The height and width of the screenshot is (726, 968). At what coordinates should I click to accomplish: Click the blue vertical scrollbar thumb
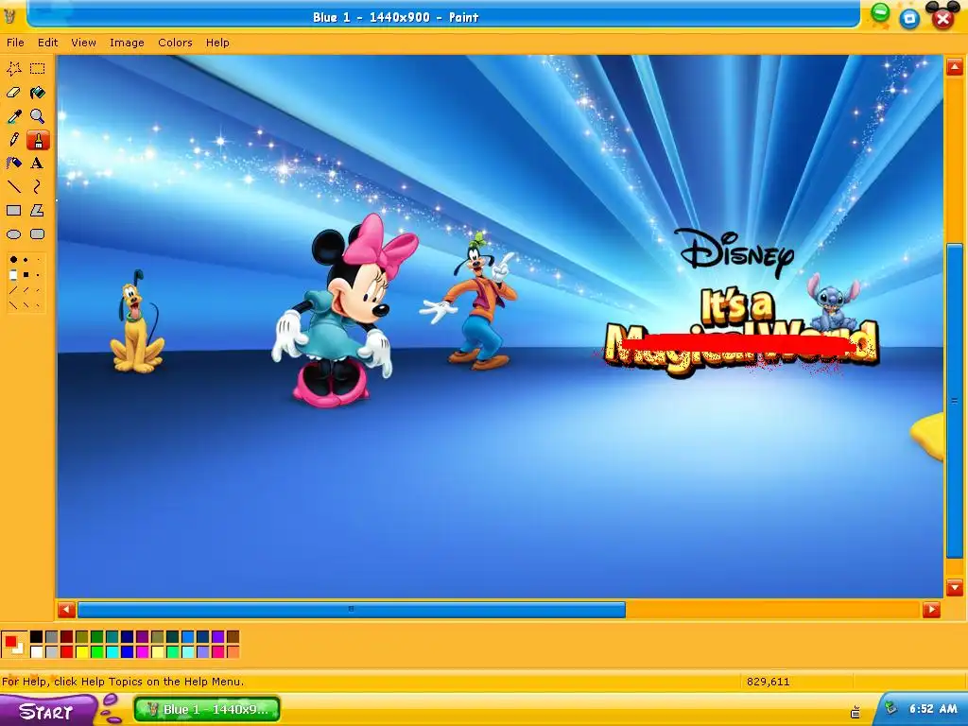pyautogui.click(x=955, y=401)
